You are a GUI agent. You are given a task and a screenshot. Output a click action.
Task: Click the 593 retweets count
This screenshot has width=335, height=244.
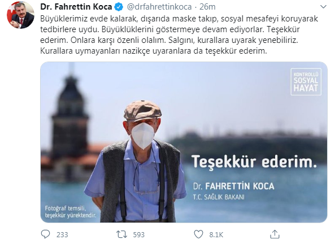click(138, 234)
